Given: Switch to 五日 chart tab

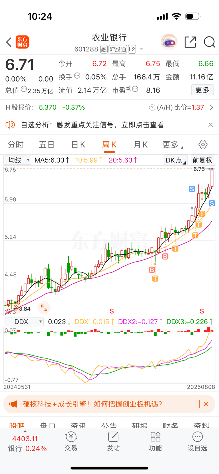Looking at the screenshot, I should click(47, 145).
